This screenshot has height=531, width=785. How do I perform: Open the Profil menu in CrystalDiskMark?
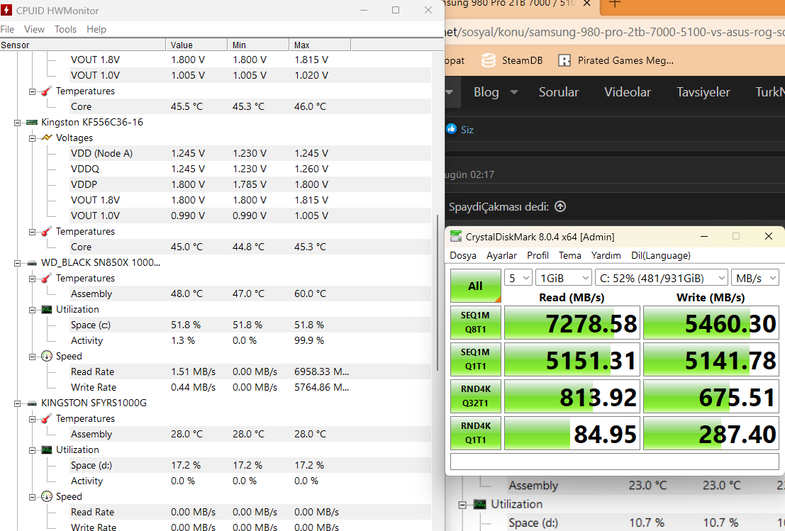pos(538,255)
